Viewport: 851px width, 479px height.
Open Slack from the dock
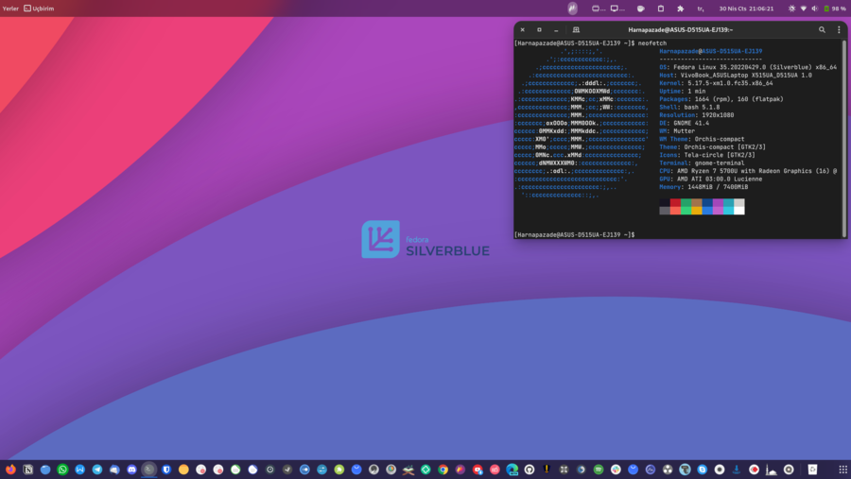(x=616, y=470)
